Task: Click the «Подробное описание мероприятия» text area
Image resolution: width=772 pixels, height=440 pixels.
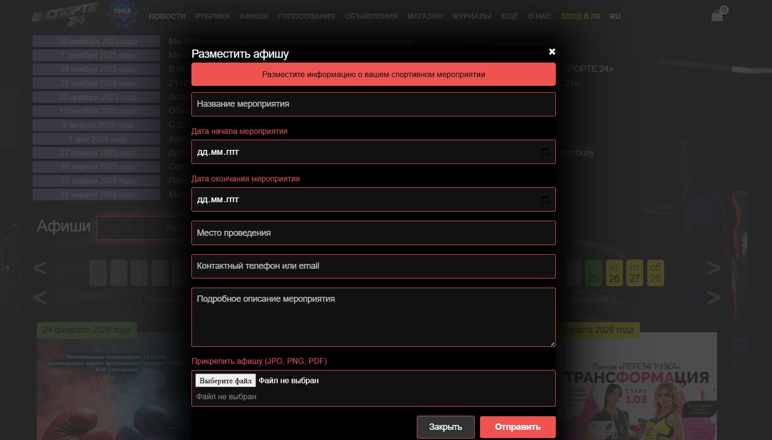Action: [x=374, y=317]
